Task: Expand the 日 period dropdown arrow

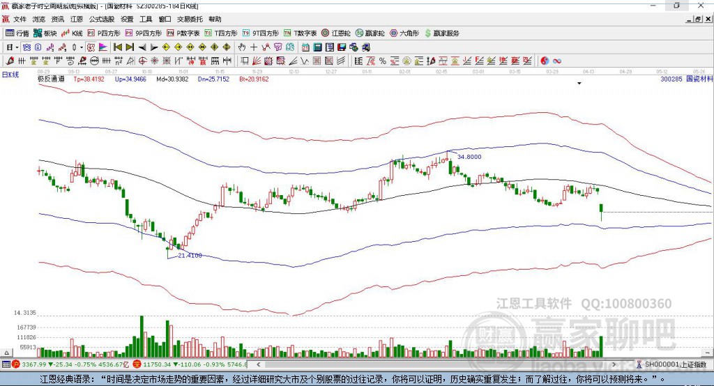Action: point(17,47)
